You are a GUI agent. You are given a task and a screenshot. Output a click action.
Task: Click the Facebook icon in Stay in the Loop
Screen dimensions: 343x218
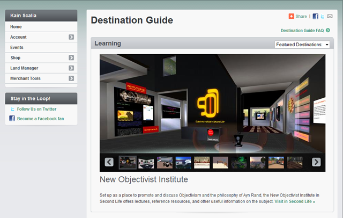(x=12, y=118)
